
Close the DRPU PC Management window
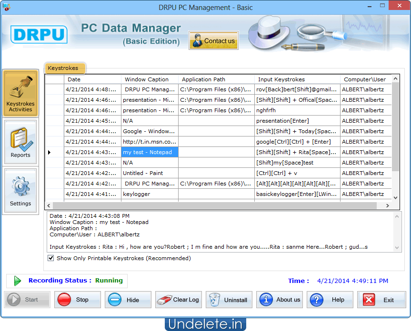point(400,6)
